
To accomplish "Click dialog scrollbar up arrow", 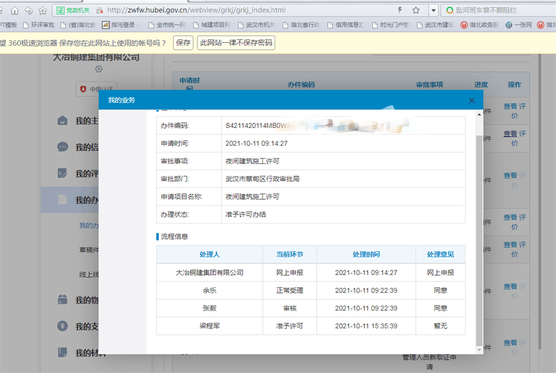I will [x=479, y=115].
